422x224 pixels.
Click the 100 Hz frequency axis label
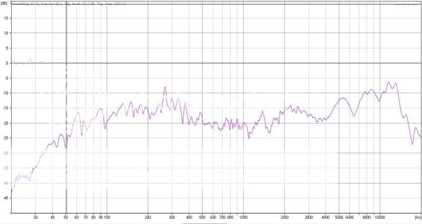[107, 217]
